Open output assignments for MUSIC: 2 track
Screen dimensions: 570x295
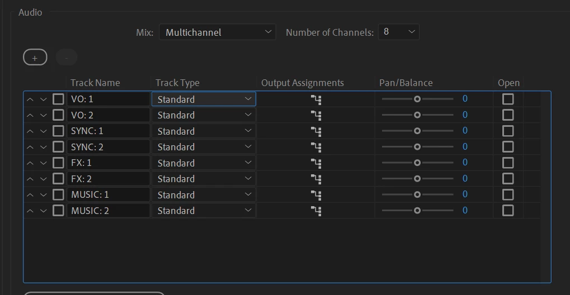[x=316, y=211]
